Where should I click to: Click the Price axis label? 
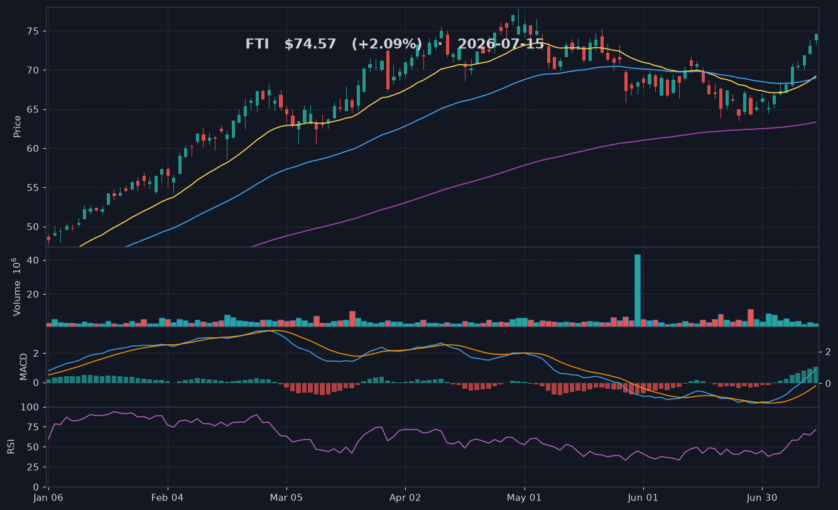click(x=18, y=126)
